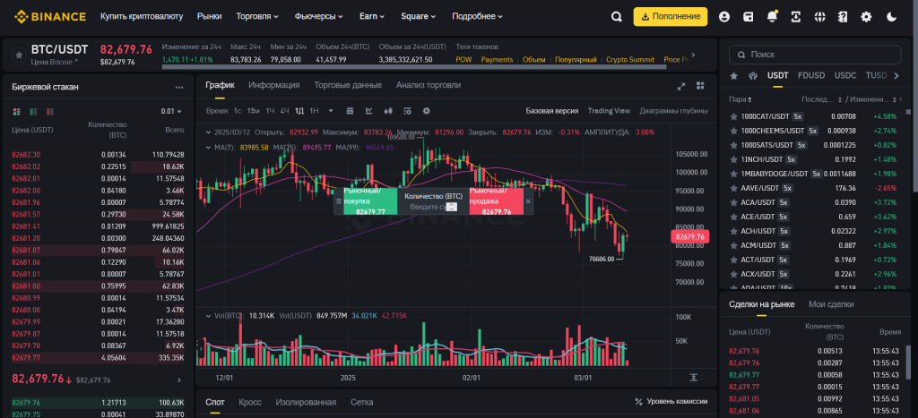Screen dimensions: 918x418
Task: Open Диаграммы глубины depth chart
Action: click(x=673, y=110)
